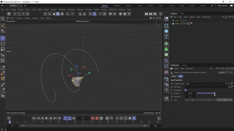Toggle X axis lock in top toolbar
234x131 pixels.
point(15,14)
